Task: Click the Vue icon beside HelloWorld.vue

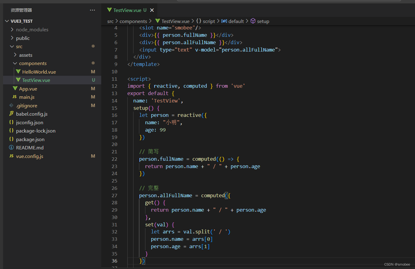Action: 18,71
